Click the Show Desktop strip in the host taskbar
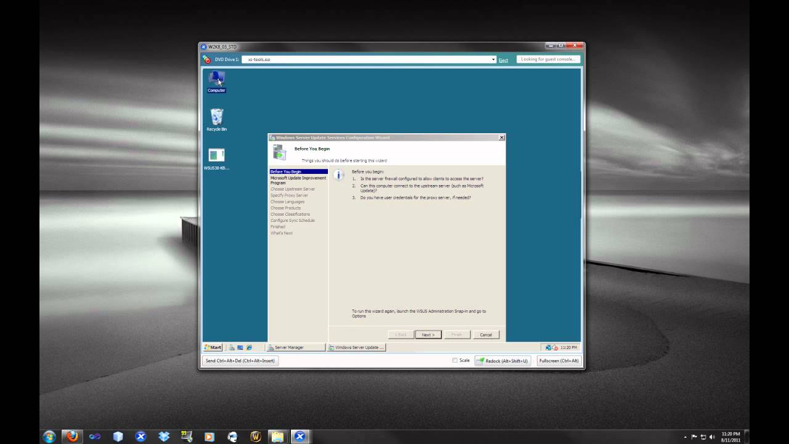The width and height of the screenshot is (789, 444). coord(746,437)
